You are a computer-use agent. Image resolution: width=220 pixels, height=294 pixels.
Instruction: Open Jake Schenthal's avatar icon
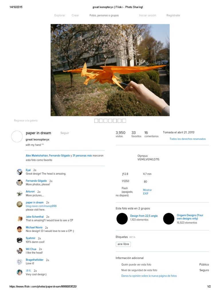click(19, 218)
